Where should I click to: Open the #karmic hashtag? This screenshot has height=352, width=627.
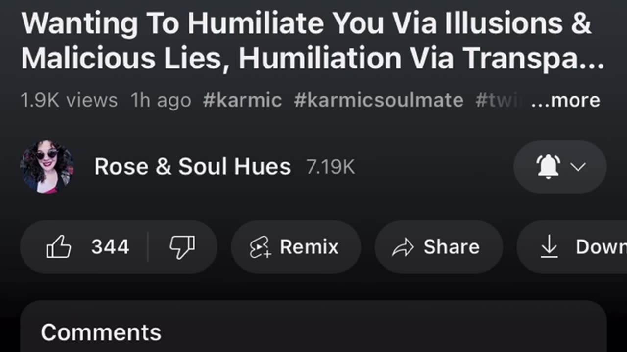(242, 100)
